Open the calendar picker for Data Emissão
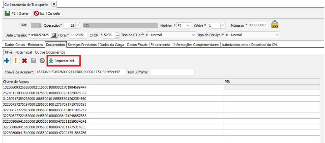The width and height of the screenshot is (325, 143). click(x=54, y=35)
